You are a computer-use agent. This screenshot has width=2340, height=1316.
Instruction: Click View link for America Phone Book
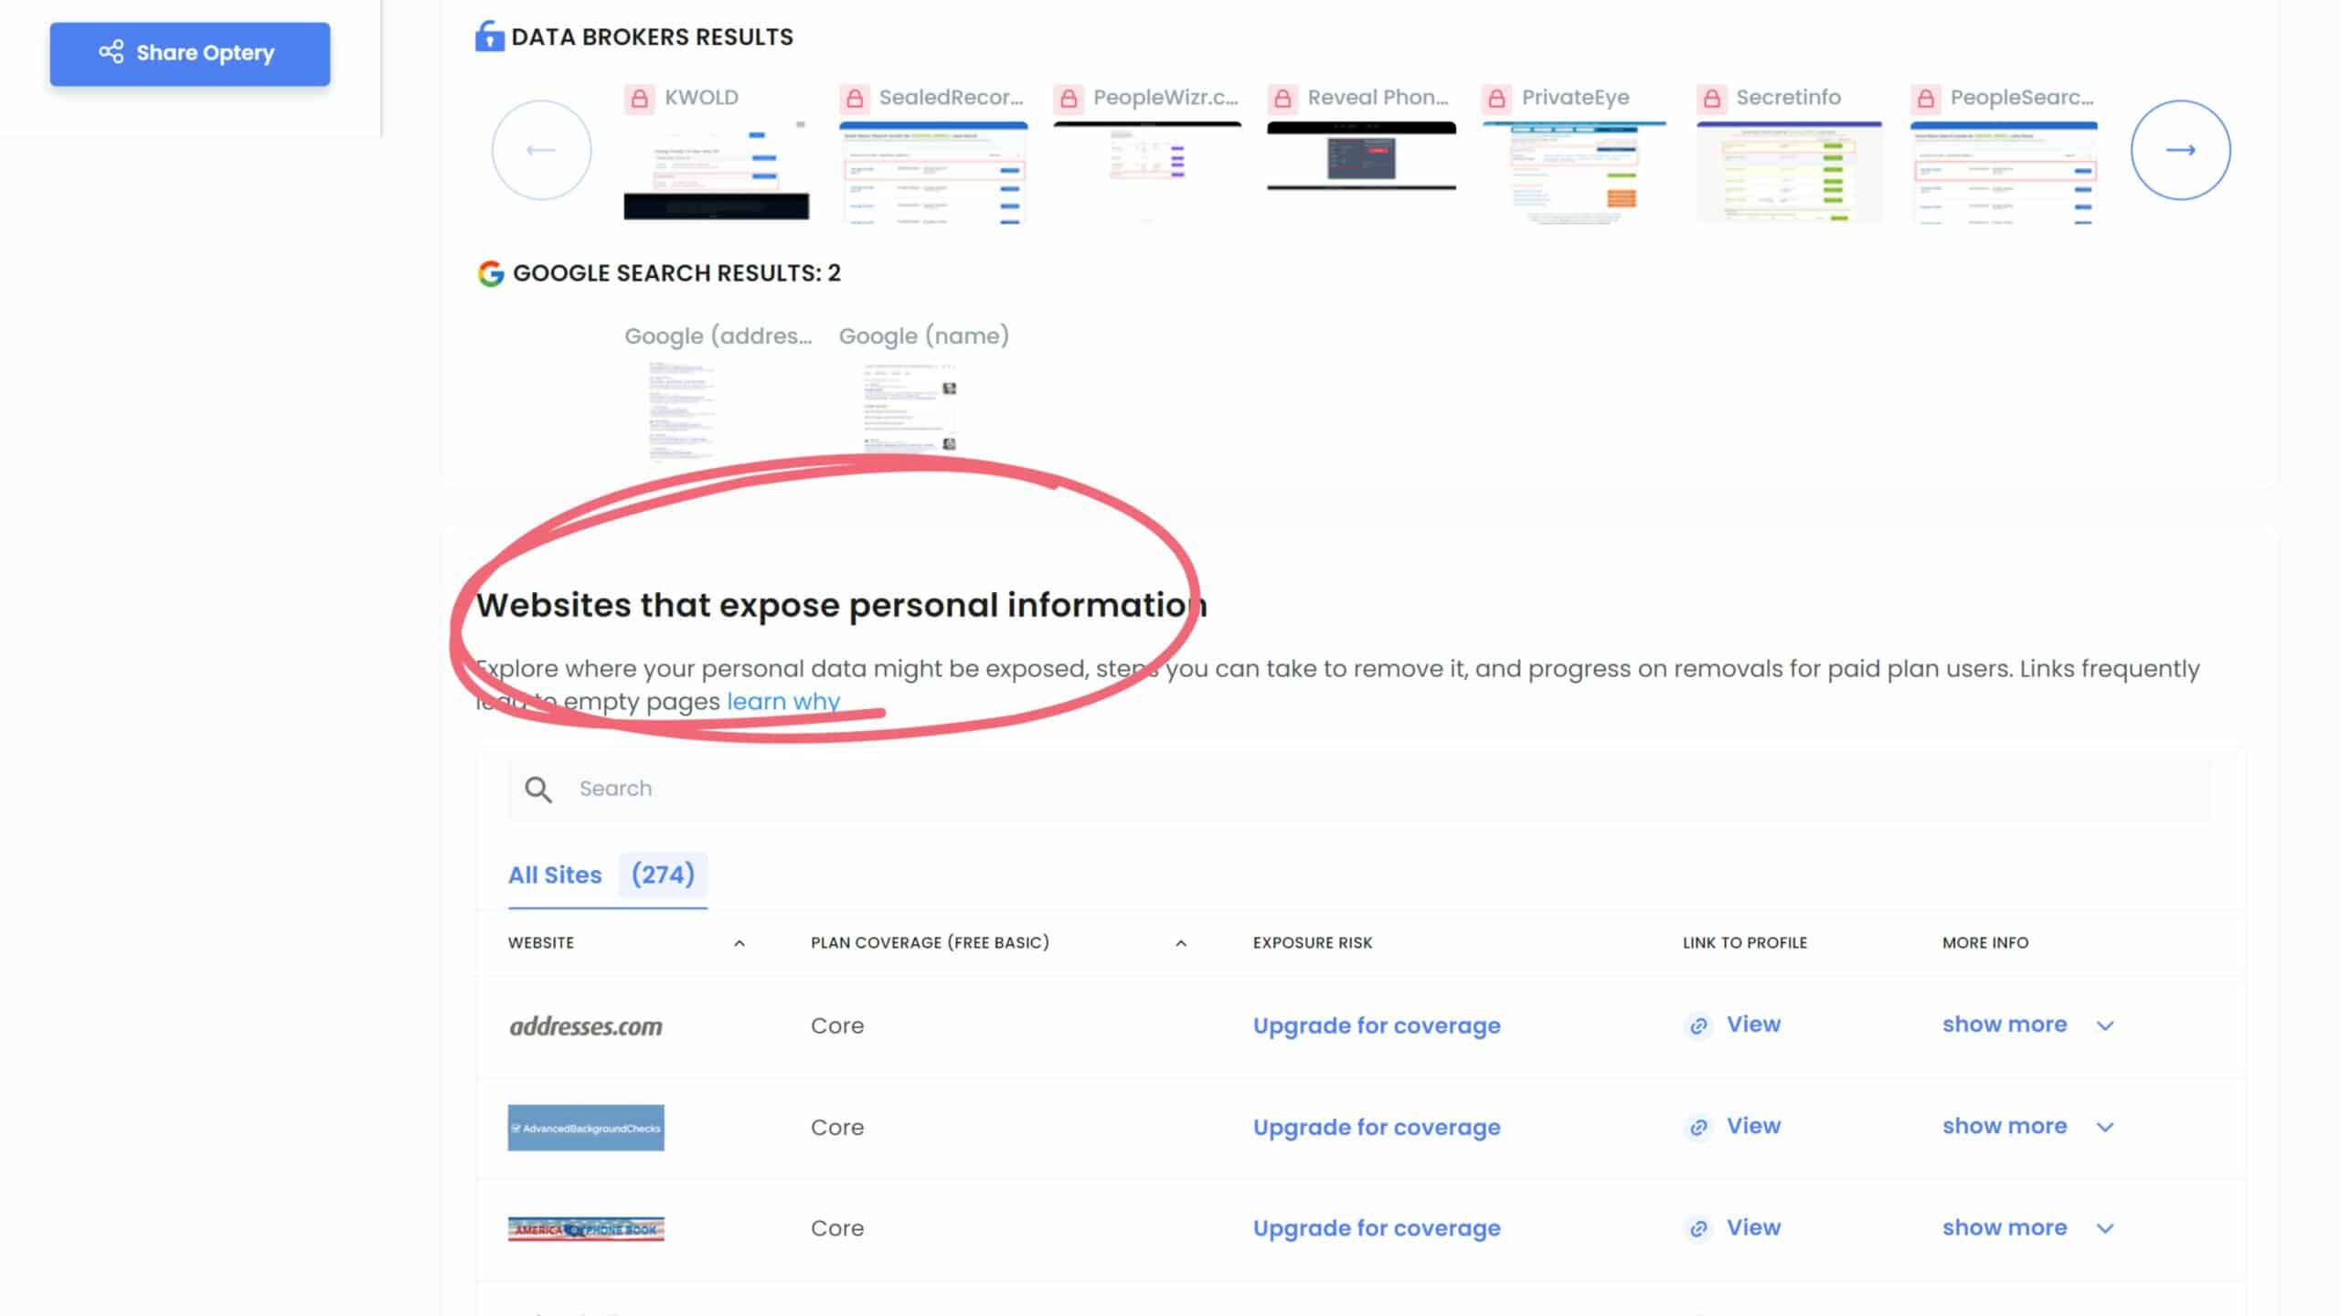(1753, 1227)
